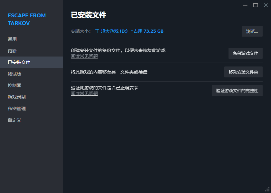Close the game properties window
The width and height of the screenshot is (271, 193).
pos(266,5)
